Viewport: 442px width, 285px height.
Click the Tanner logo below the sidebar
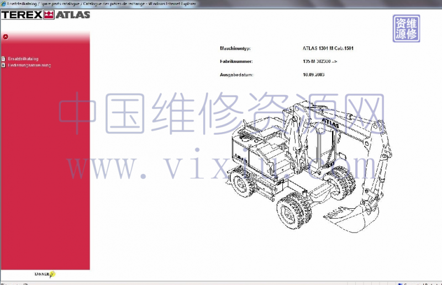coord(45,274)
